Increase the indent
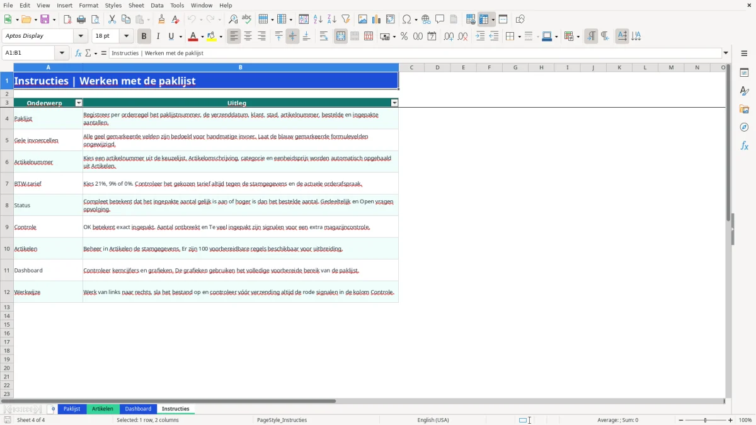Image resolution: width=756 pixels, height=425 pixels. coord(480,37)
